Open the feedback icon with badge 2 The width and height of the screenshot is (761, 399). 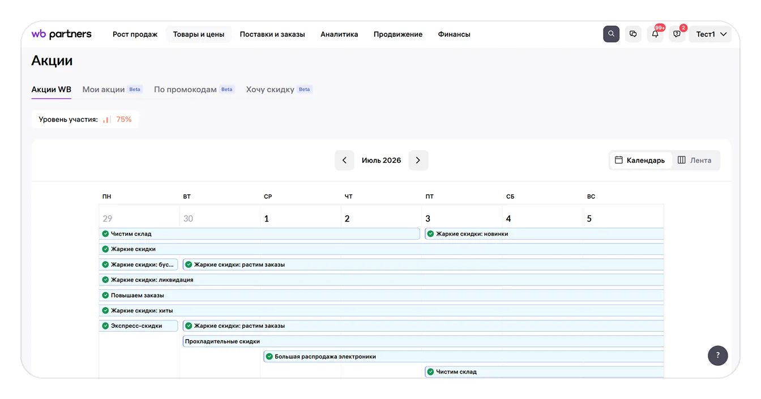point(677,34)
